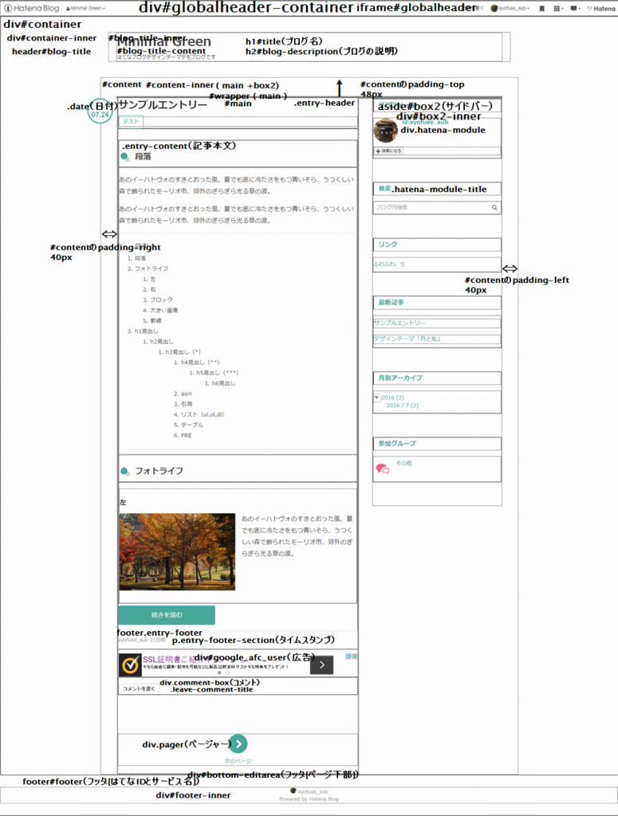Jump to 段落 in table of contents
The height and width of the screenshot is (816, 618).
140,258
